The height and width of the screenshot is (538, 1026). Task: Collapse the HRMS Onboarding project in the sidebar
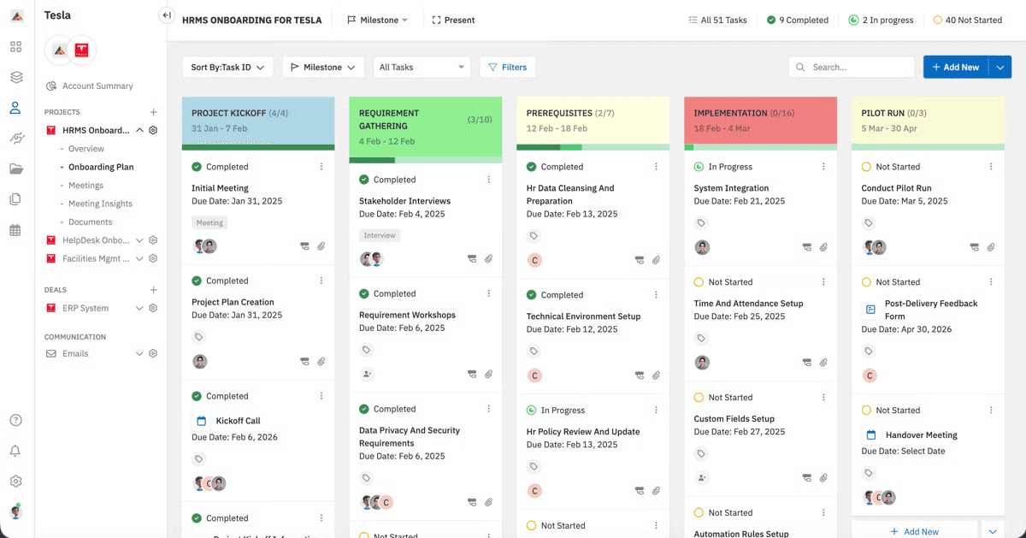(140, 130)
